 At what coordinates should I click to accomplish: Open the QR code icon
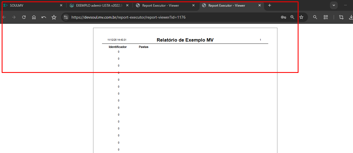point(326,17)
